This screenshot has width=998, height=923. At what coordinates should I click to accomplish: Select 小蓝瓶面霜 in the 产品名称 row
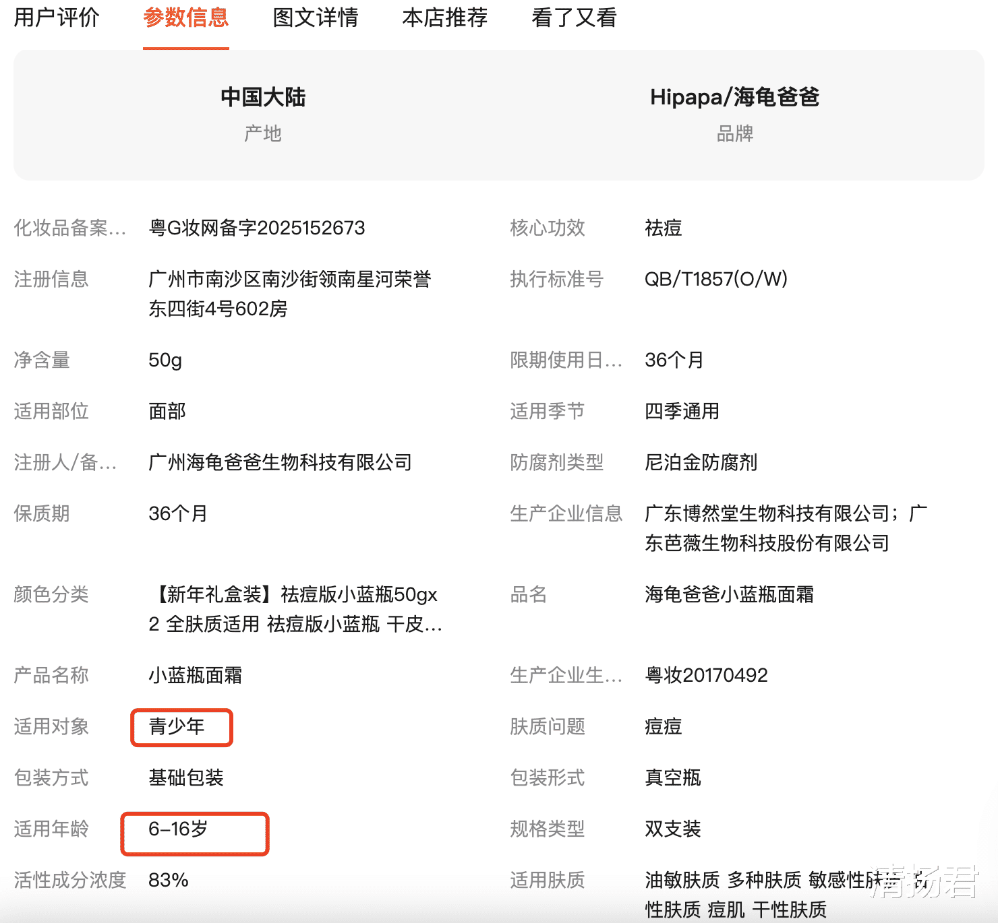[196, 675]
